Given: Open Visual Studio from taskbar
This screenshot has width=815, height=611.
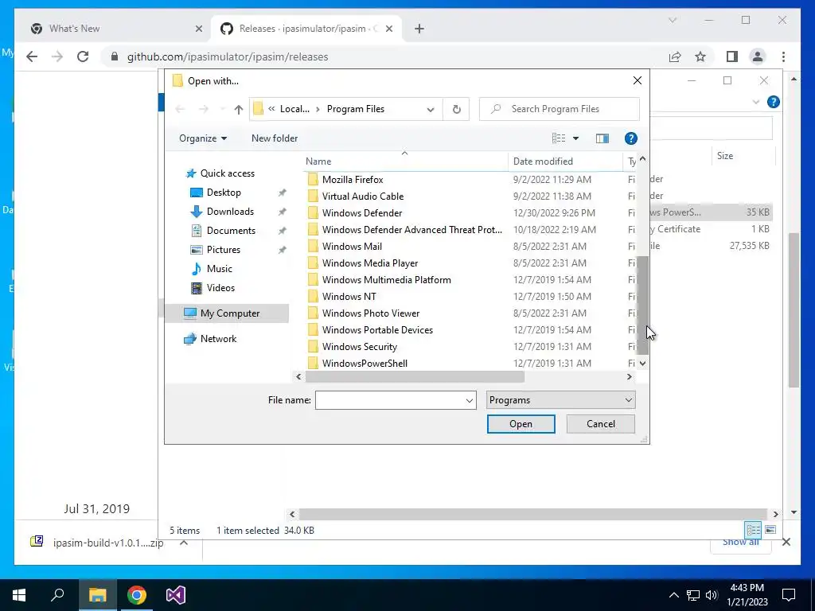Looking at the screenshot, I should pyautogui.click(x=176, y=595).
